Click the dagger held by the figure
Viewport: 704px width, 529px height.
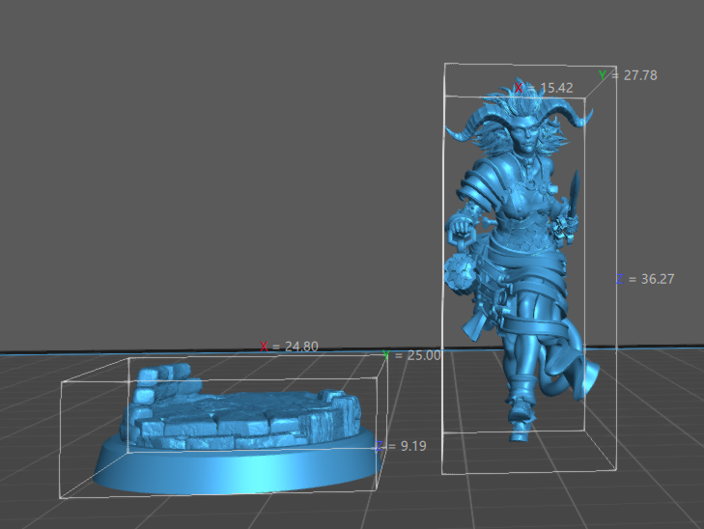coord(573,193)
